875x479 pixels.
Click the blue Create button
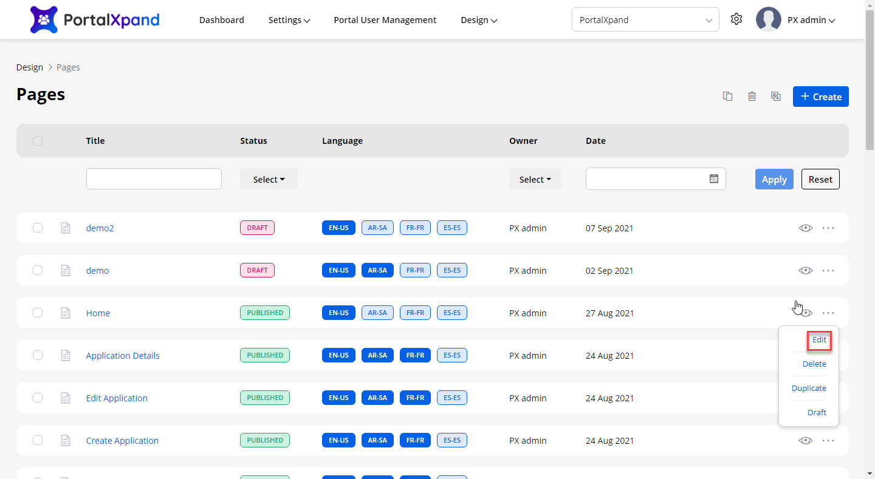(x=820, y=97)
